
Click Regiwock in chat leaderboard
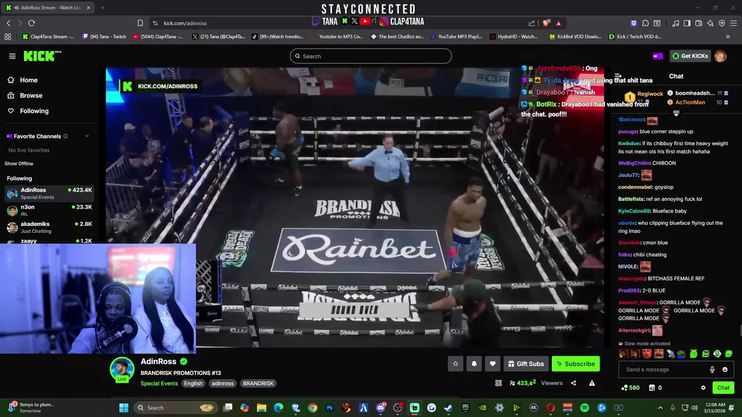(650, 94)
